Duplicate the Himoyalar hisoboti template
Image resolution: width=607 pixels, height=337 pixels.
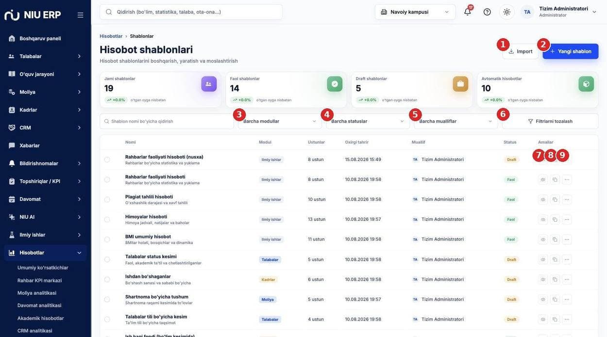tap(555, 219)
